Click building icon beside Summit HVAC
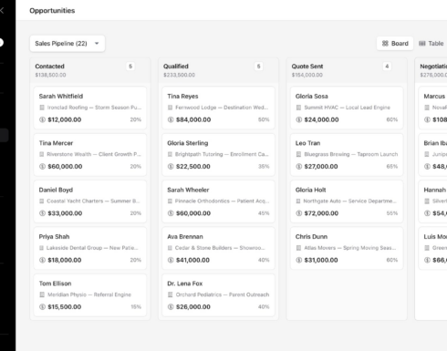Image resolution: width=447 pixels, height=351 pixels. pyautogui.click(x=298, y=108)
